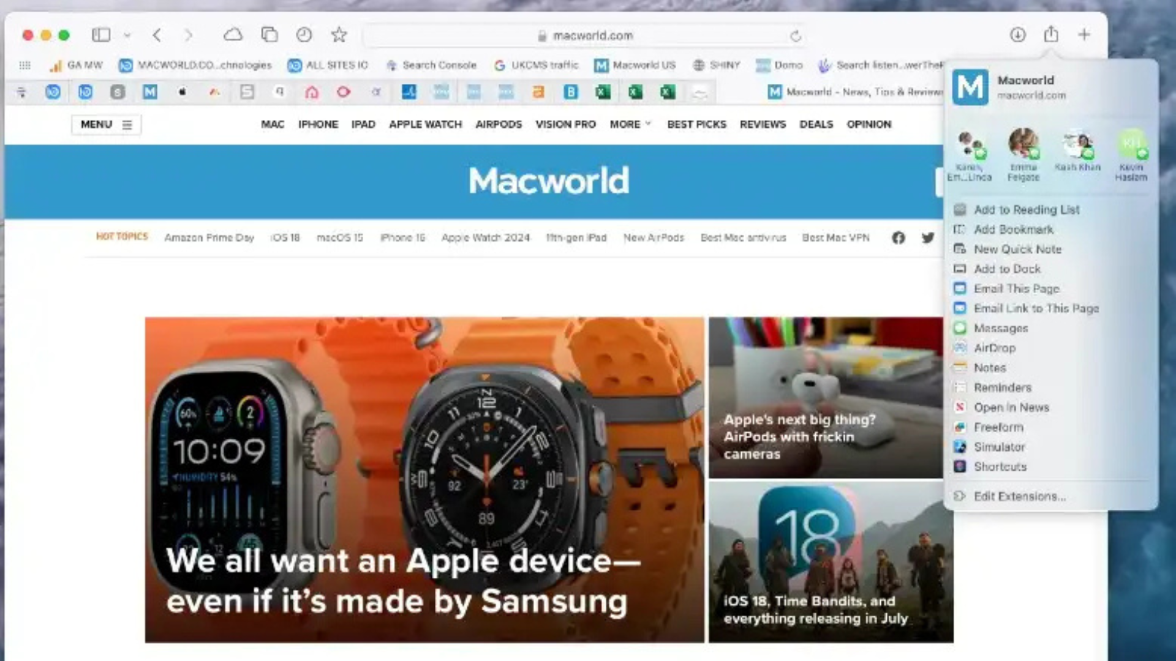Open Macworld's Twitter profile icon

[x=928, y=237]
